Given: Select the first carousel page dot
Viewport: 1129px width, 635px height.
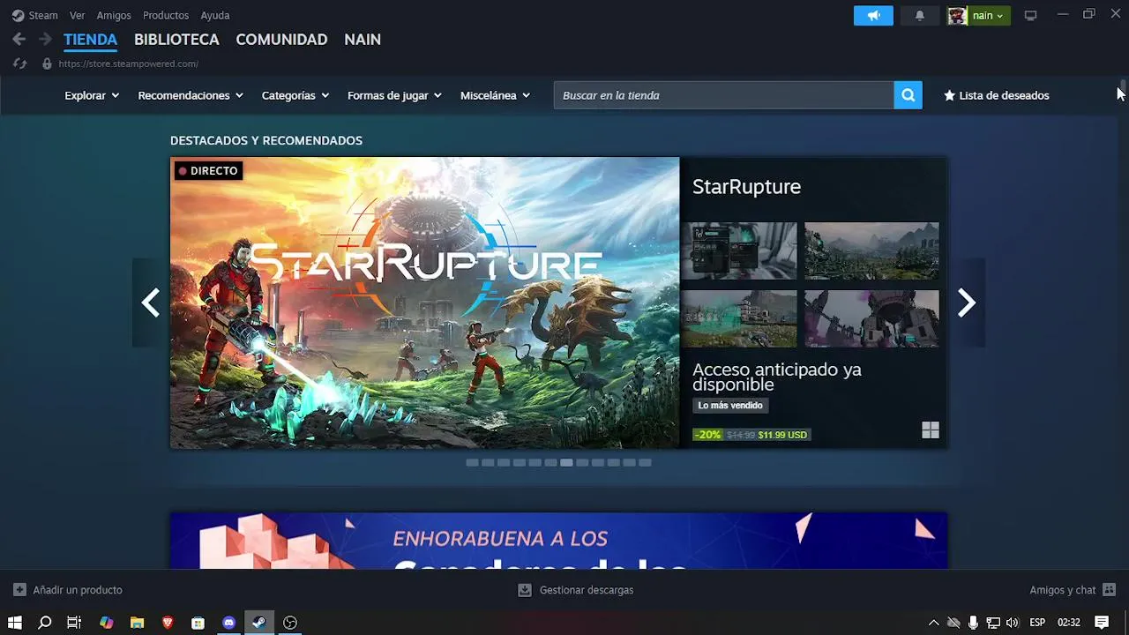Looking at the screenshot, I should 472,462.
